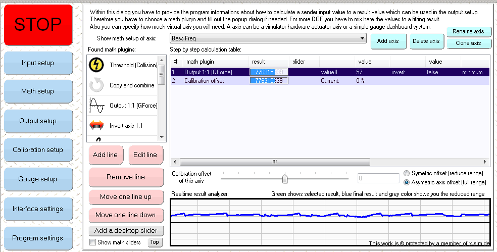Select the Calibration offset row in table

pyautogui.click(x=204, y=81)
